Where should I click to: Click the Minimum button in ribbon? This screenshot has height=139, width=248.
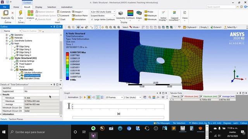coord(150,19)
